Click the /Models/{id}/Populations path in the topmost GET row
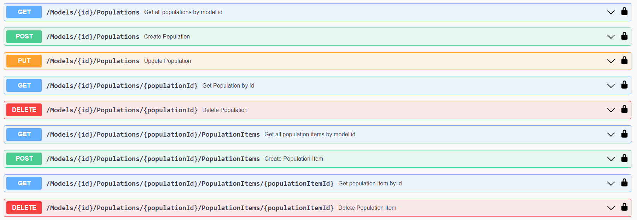The image size is (637, 220). tap(93, 12)
